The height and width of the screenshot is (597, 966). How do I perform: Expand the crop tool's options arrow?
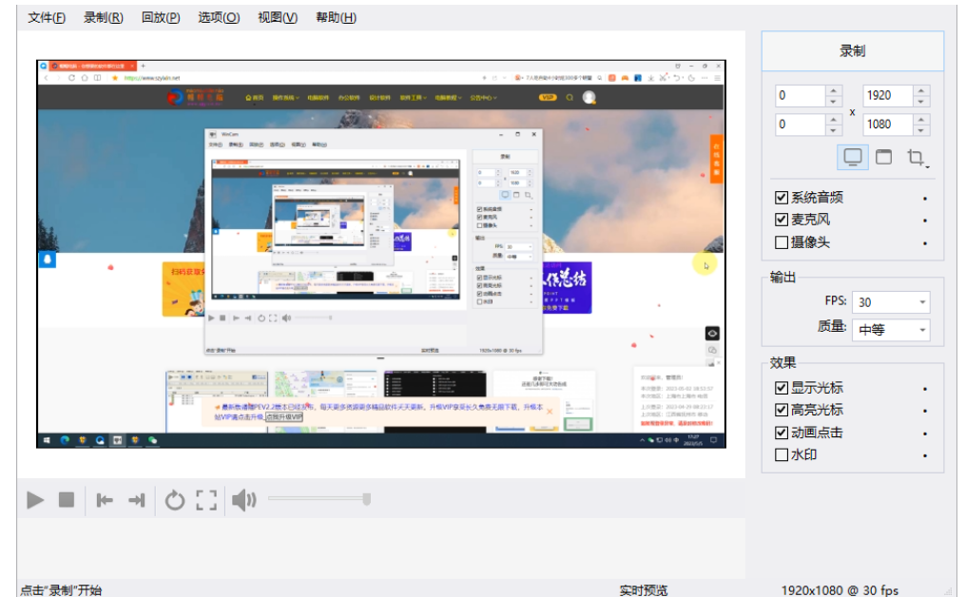pyautogui.click(x=928, y=166)
